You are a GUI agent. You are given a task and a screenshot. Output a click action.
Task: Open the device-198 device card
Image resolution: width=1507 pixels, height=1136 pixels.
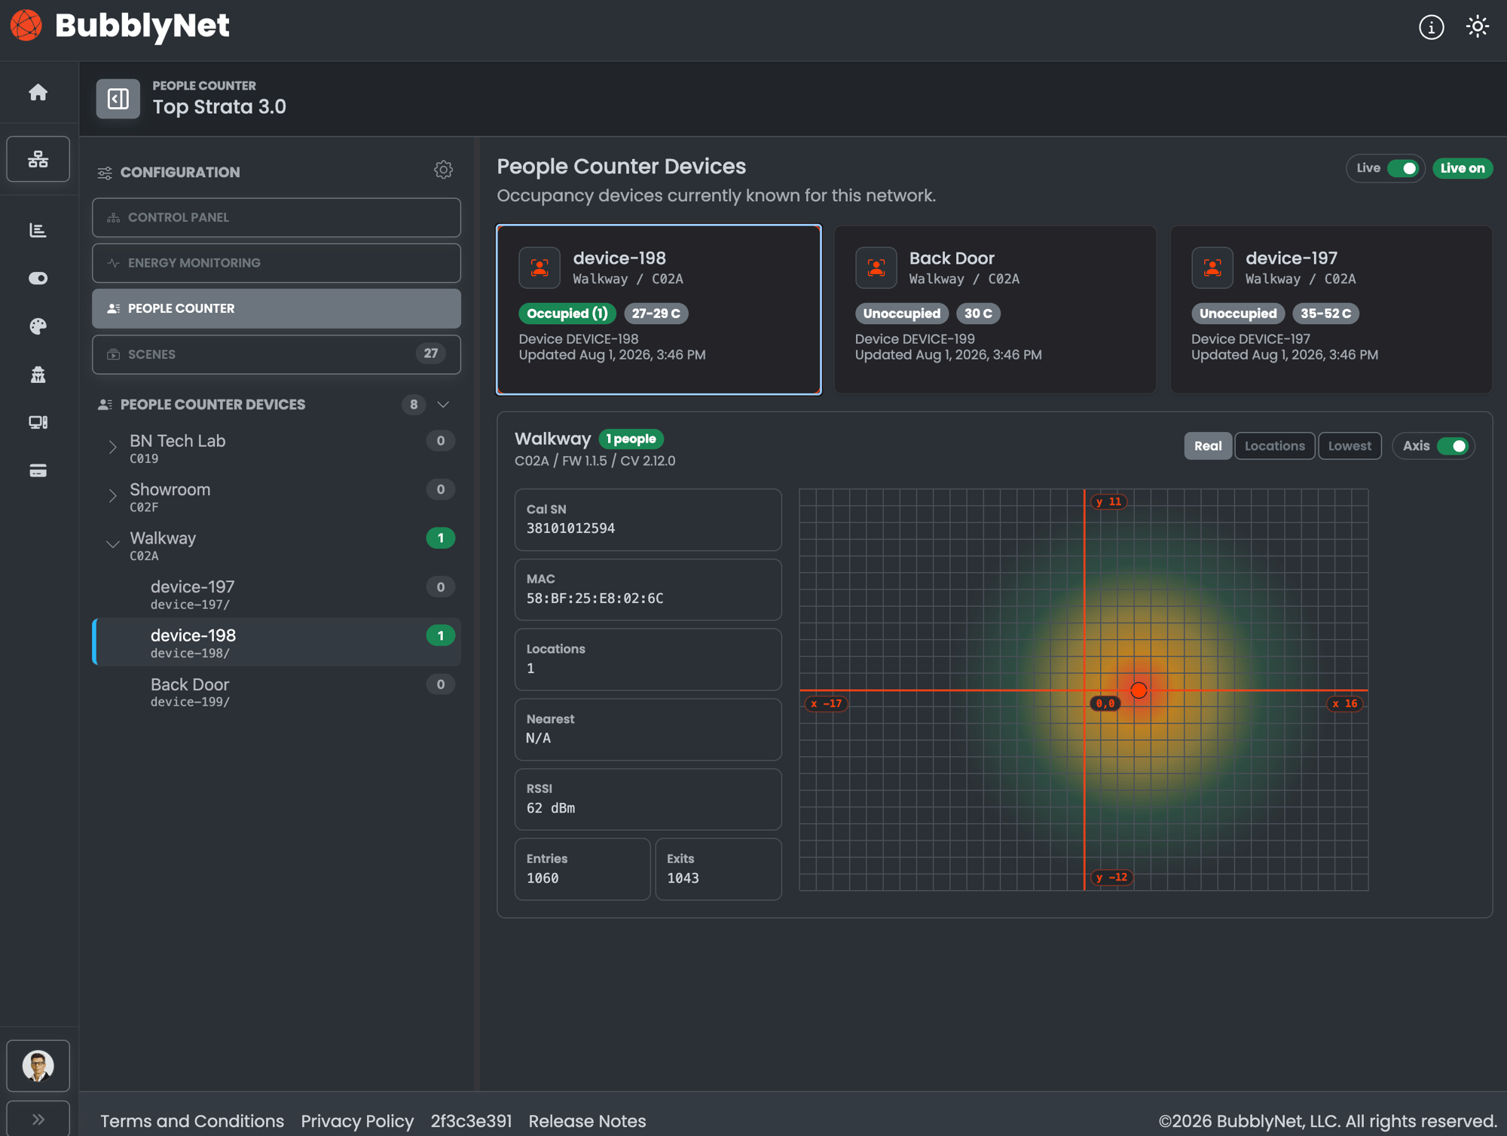(x=659, y=309)
